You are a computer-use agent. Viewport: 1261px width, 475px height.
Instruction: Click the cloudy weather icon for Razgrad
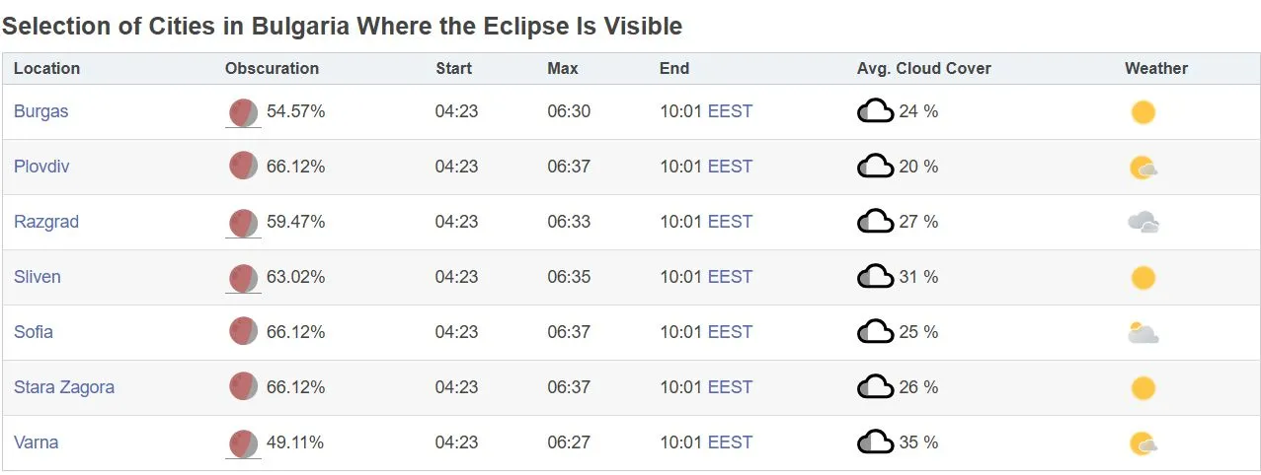[1143, 223]
